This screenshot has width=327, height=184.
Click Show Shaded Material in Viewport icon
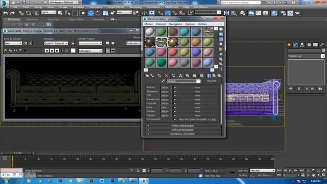(195, 76)
